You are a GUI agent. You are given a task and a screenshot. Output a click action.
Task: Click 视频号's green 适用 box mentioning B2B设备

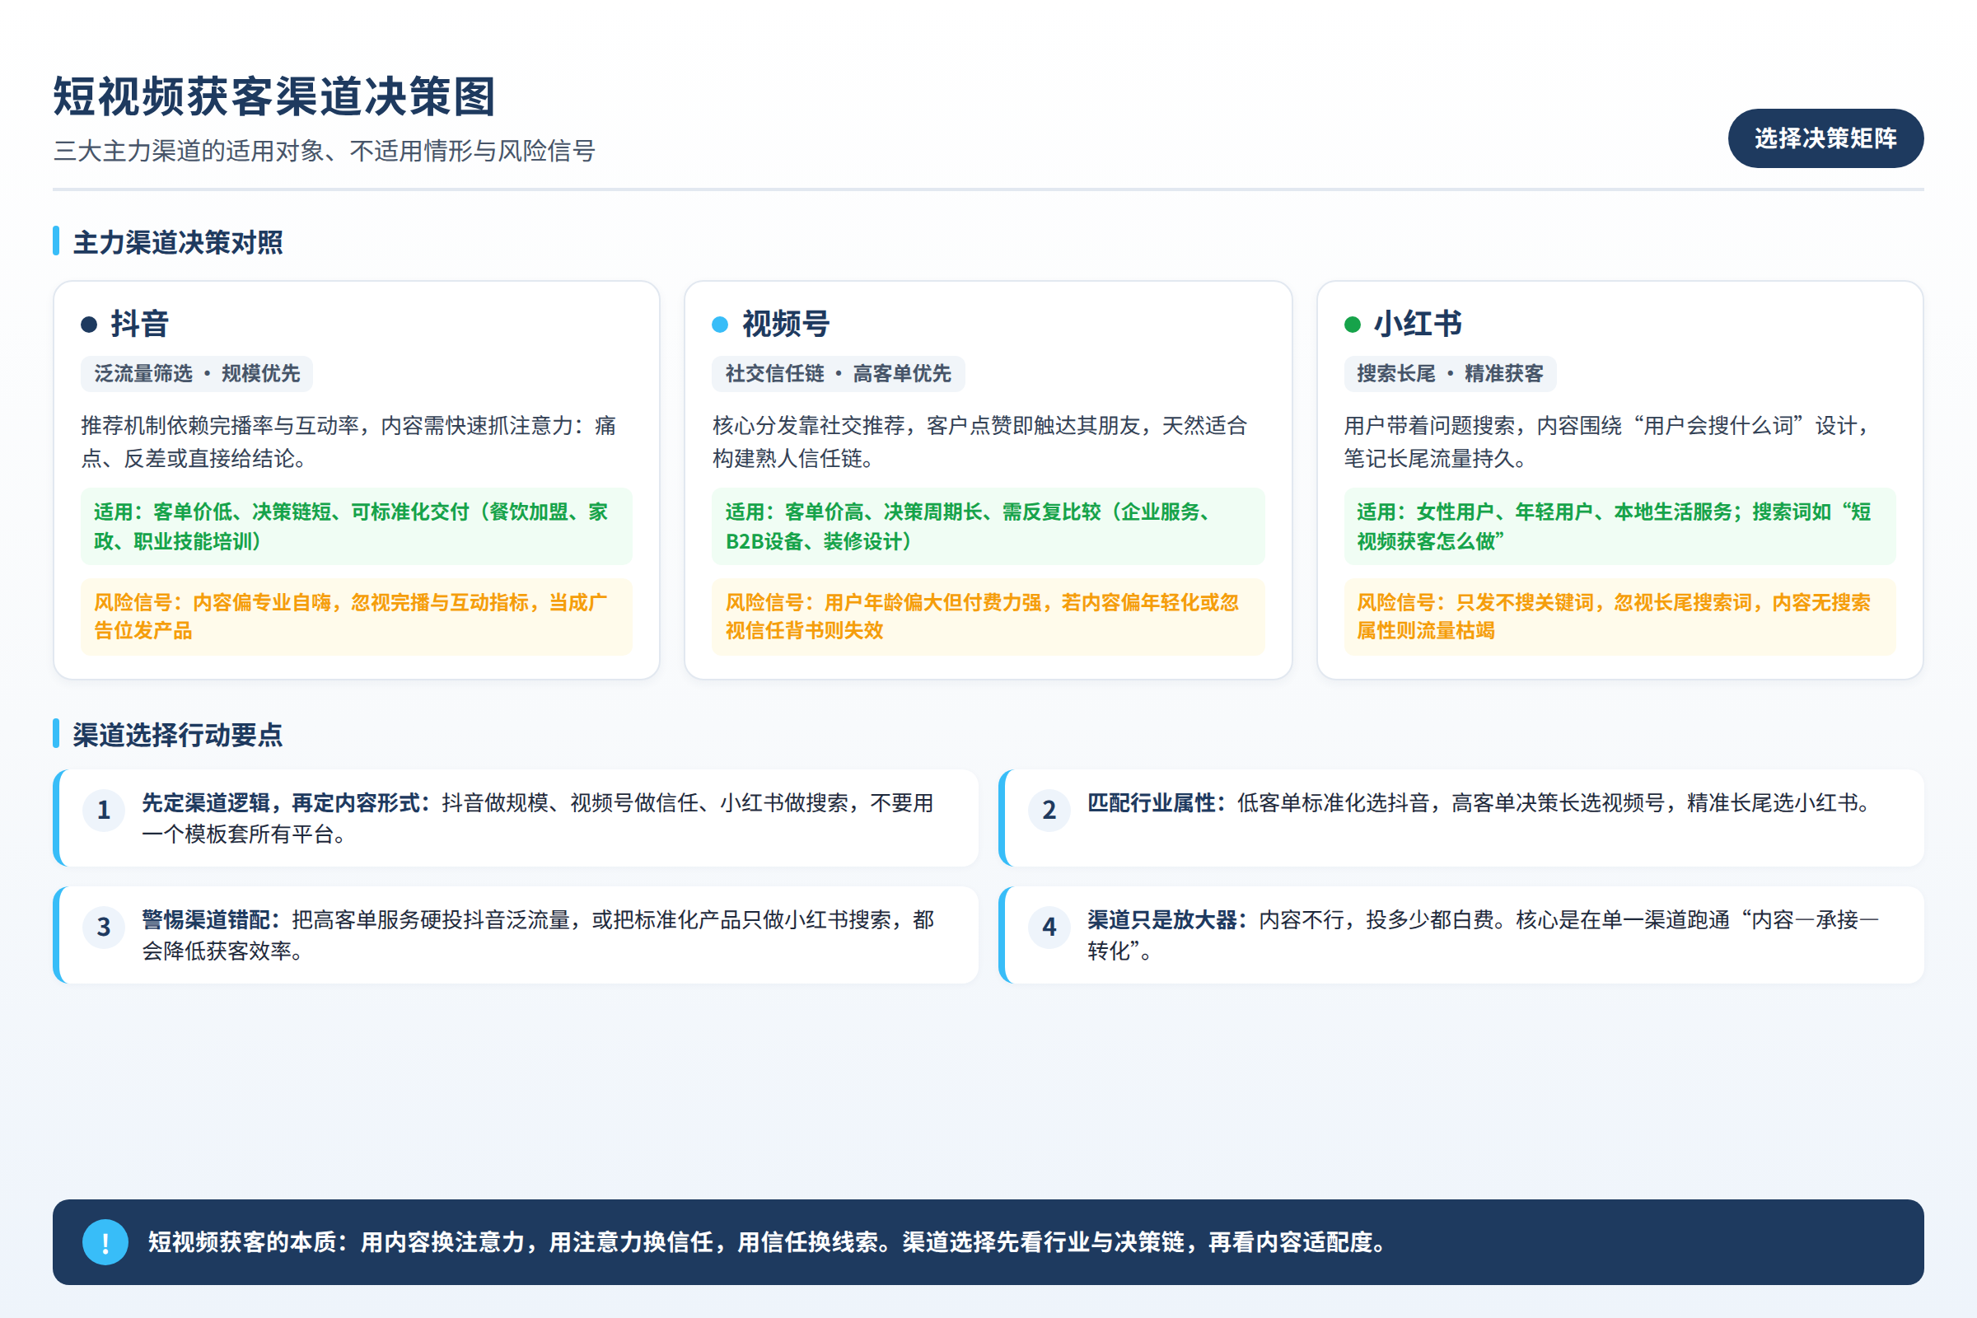click(x=988, y=526)
